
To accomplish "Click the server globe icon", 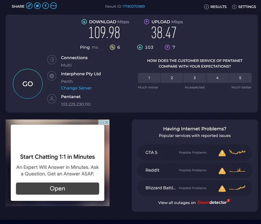I will point(52,76).
